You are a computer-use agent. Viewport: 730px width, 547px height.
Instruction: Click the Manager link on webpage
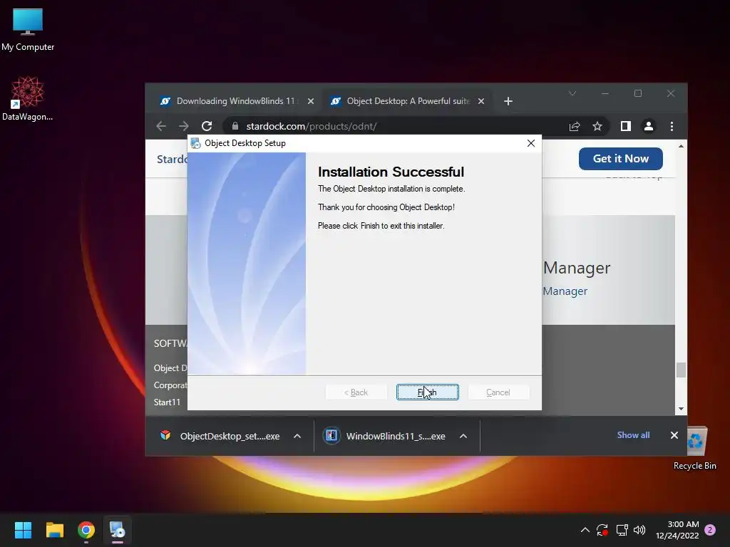click(565, 291)
